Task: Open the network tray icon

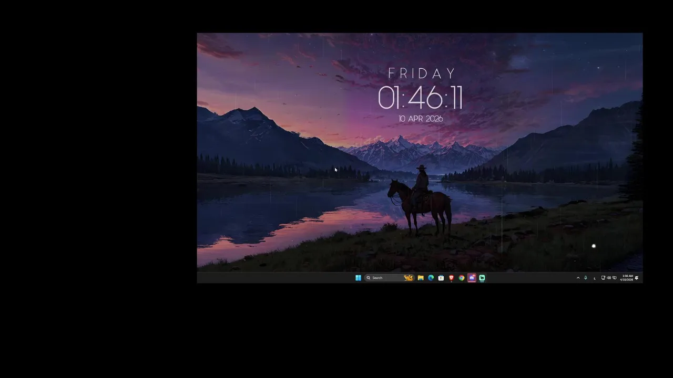Action: pos(603,278)
